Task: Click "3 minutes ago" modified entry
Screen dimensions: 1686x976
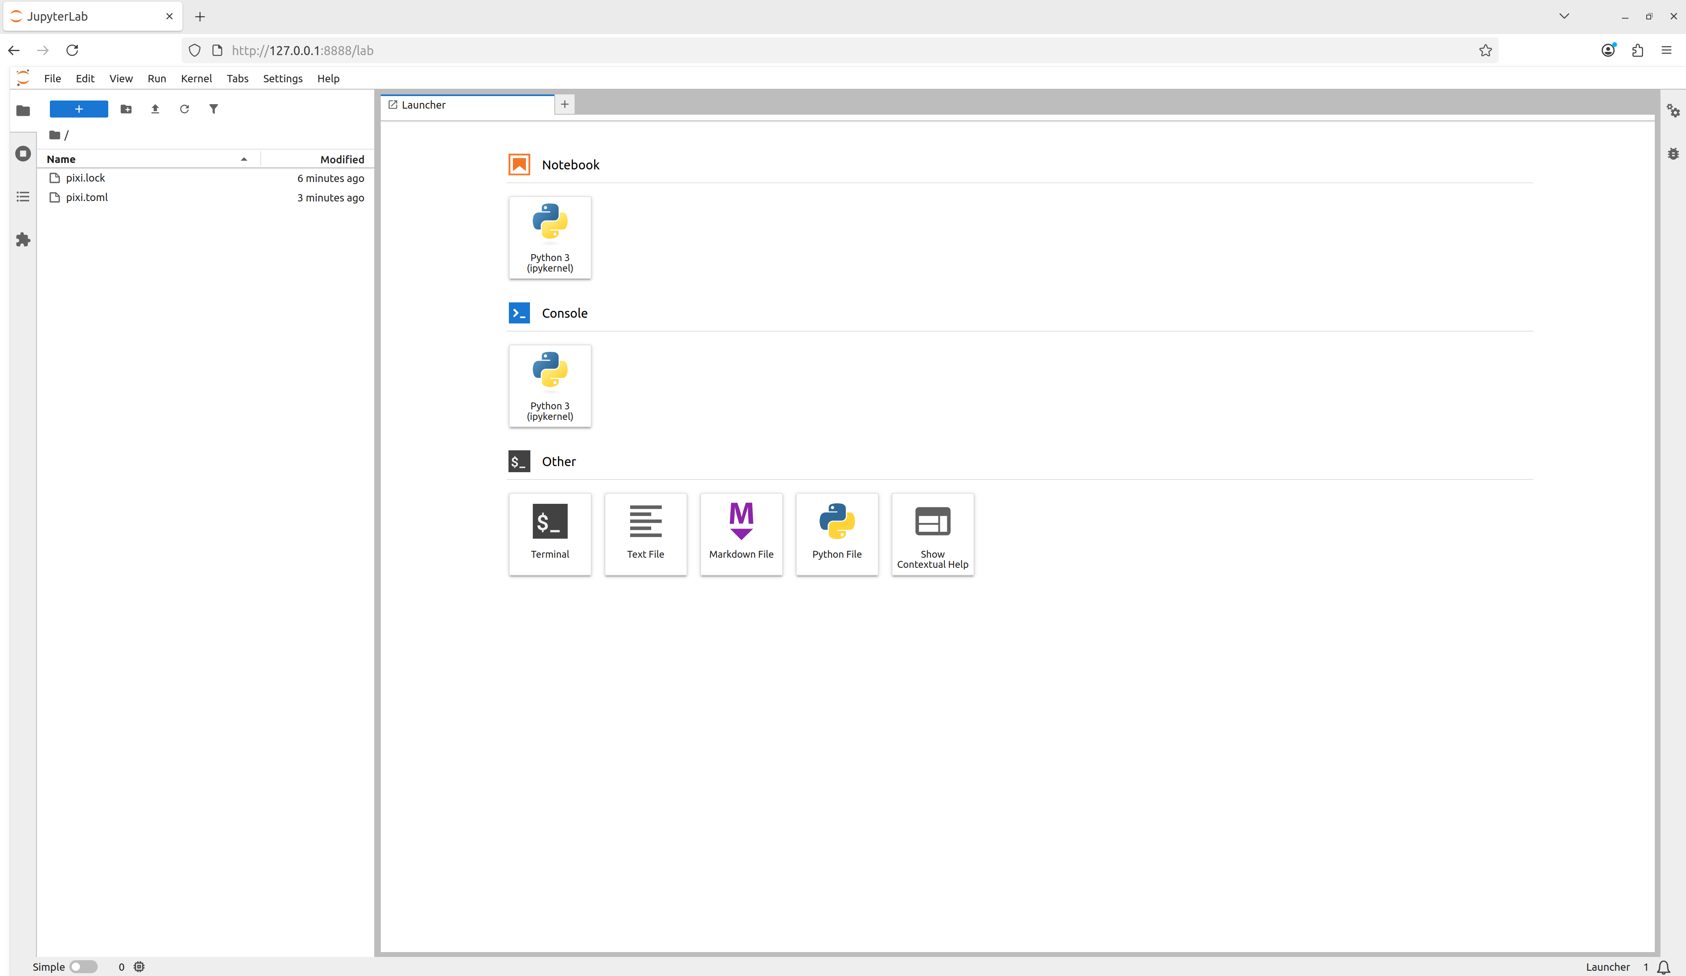Action: tap(330, 197)
